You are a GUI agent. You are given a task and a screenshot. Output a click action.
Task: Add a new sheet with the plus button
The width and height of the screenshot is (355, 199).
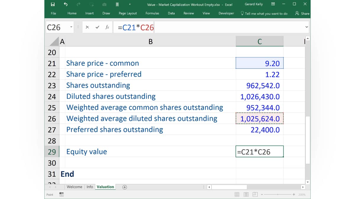pyautogui.click(x=125, y=187)
